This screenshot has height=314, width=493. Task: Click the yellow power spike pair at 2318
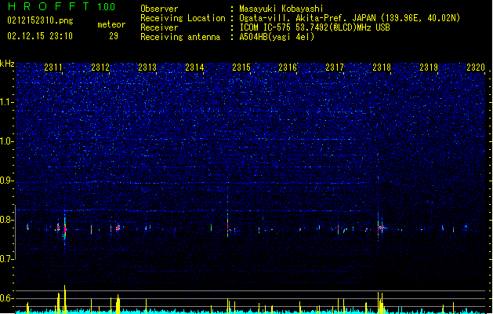tap(380, 302)
